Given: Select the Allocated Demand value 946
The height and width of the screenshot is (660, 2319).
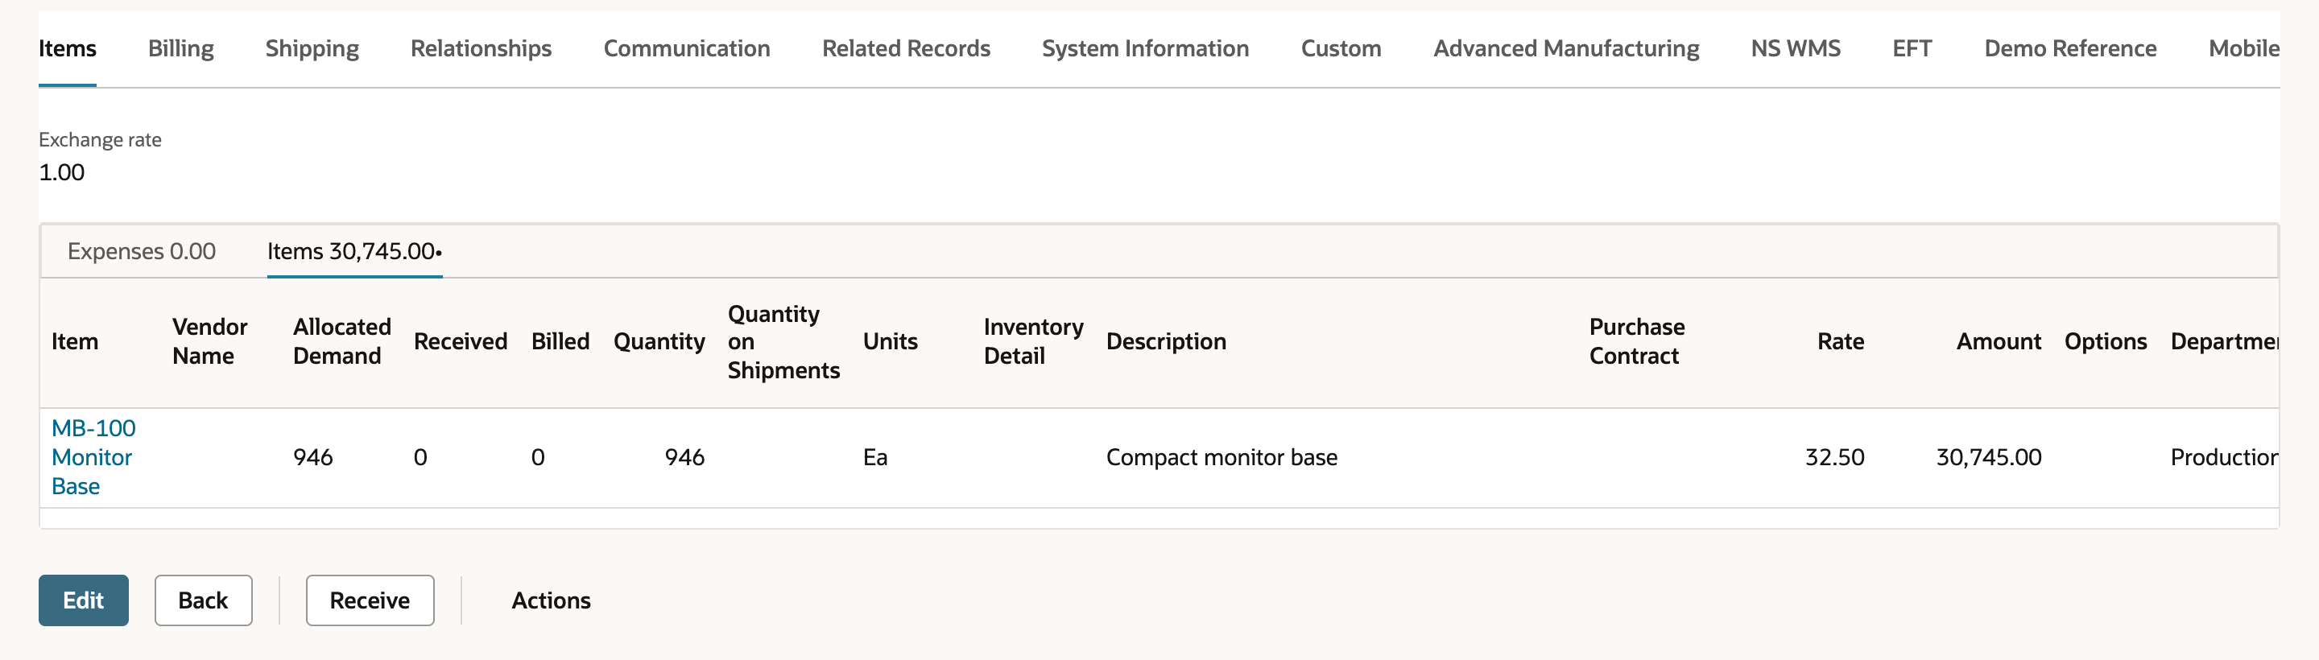Looking at the screenshot, I should click(x=312, y=457).
